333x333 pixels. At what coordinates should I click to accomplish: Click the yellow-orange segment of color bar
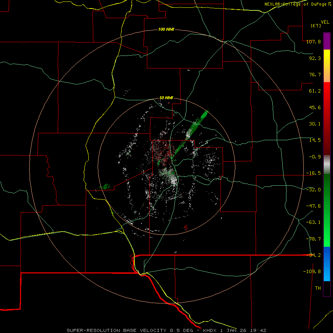327,66
